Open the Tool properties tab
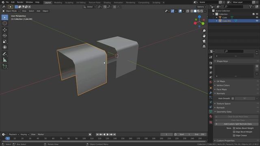Viewport: 260px width, 146px height. 211,57
